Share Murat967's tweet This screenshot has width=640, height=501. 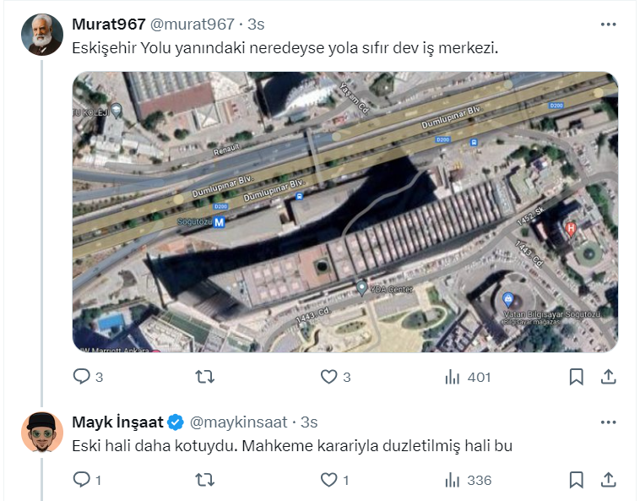click(x=606, y=377)
